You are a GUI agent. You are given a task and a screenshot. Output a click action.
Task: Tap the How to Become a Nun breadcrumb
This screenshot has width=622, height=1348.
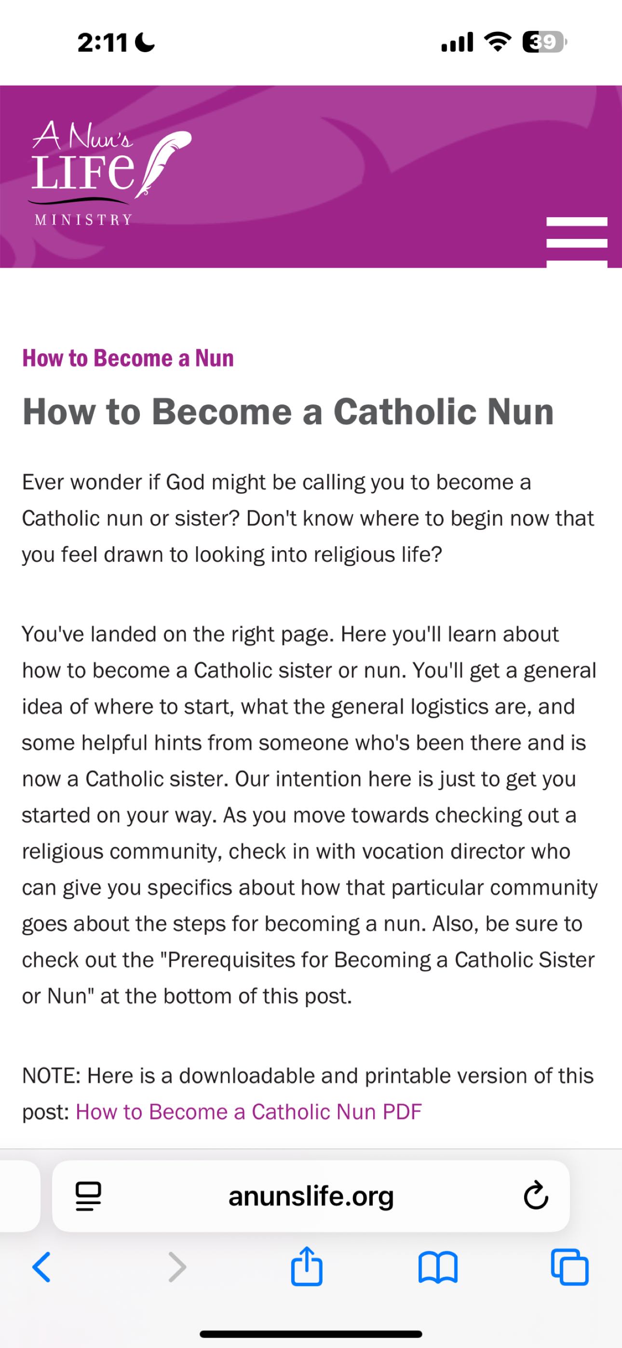(x=128, y=358)
